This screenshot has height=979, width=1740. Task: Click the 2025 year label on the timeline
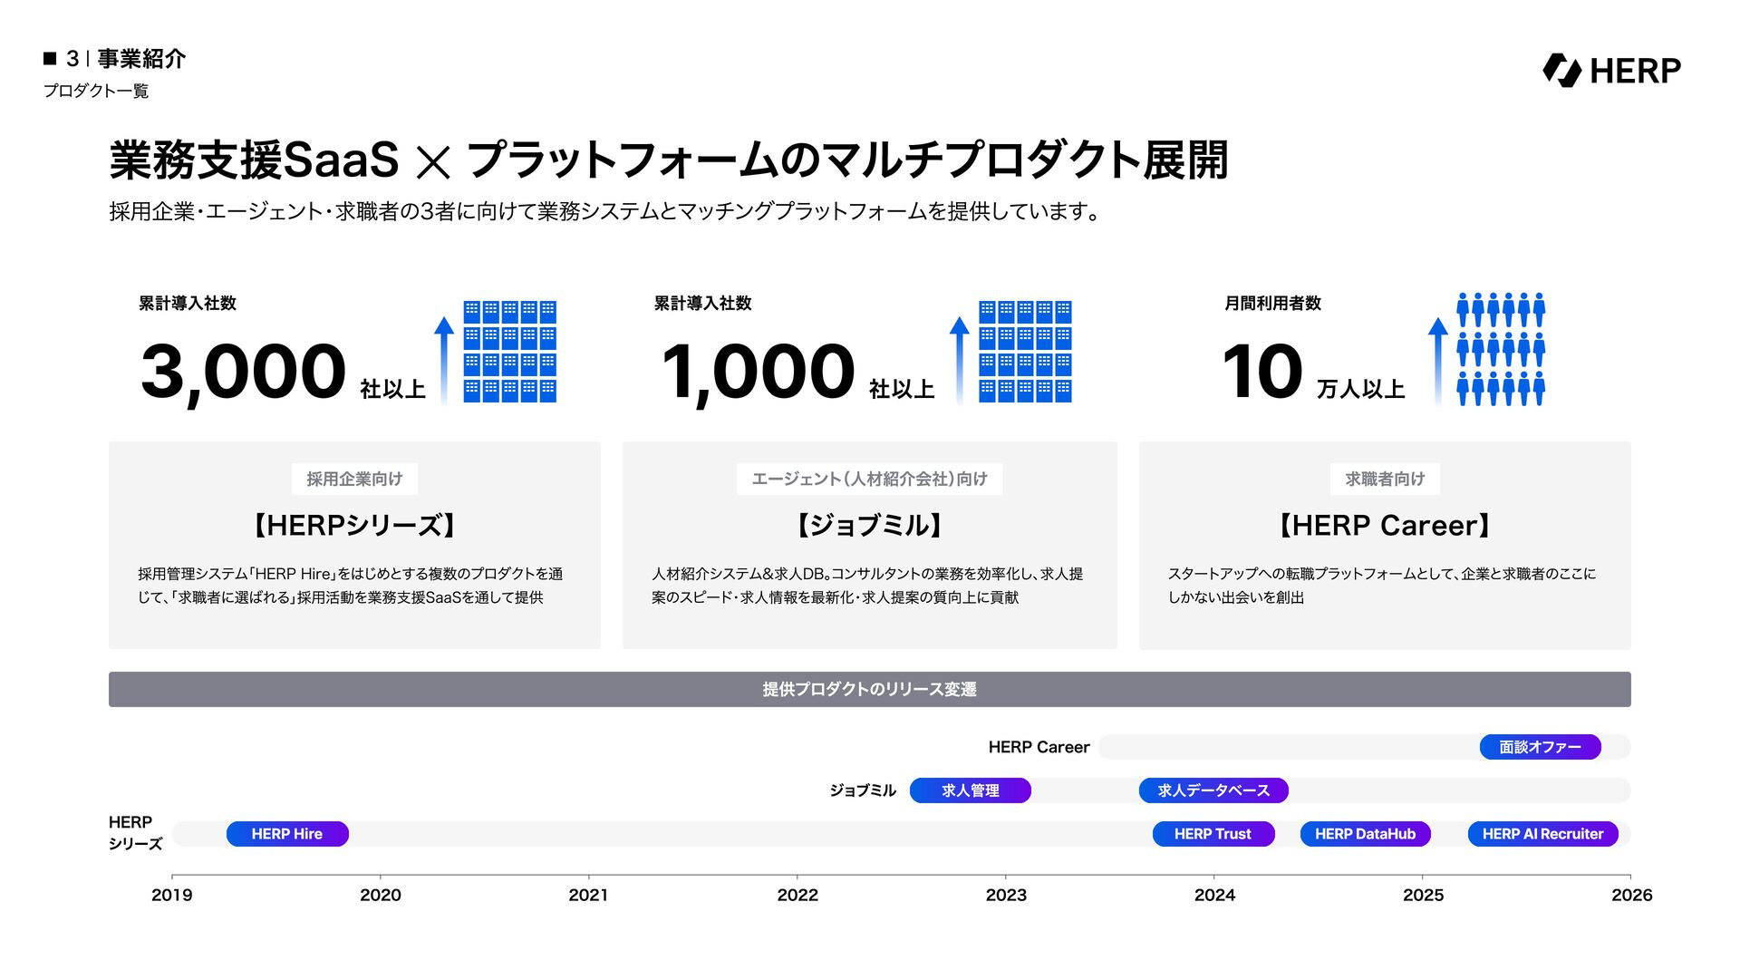pos(1423,895)
